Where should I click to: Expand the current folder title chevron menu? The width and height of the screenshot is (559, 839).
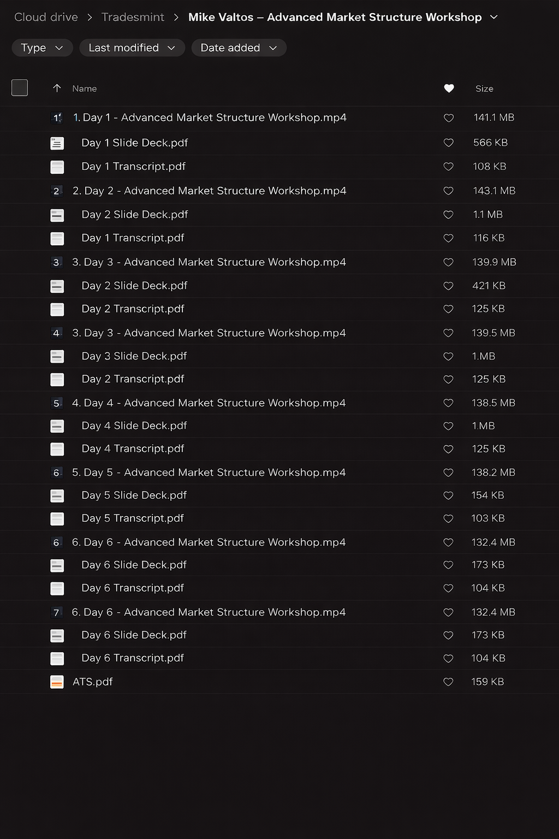tap(494, 17)
